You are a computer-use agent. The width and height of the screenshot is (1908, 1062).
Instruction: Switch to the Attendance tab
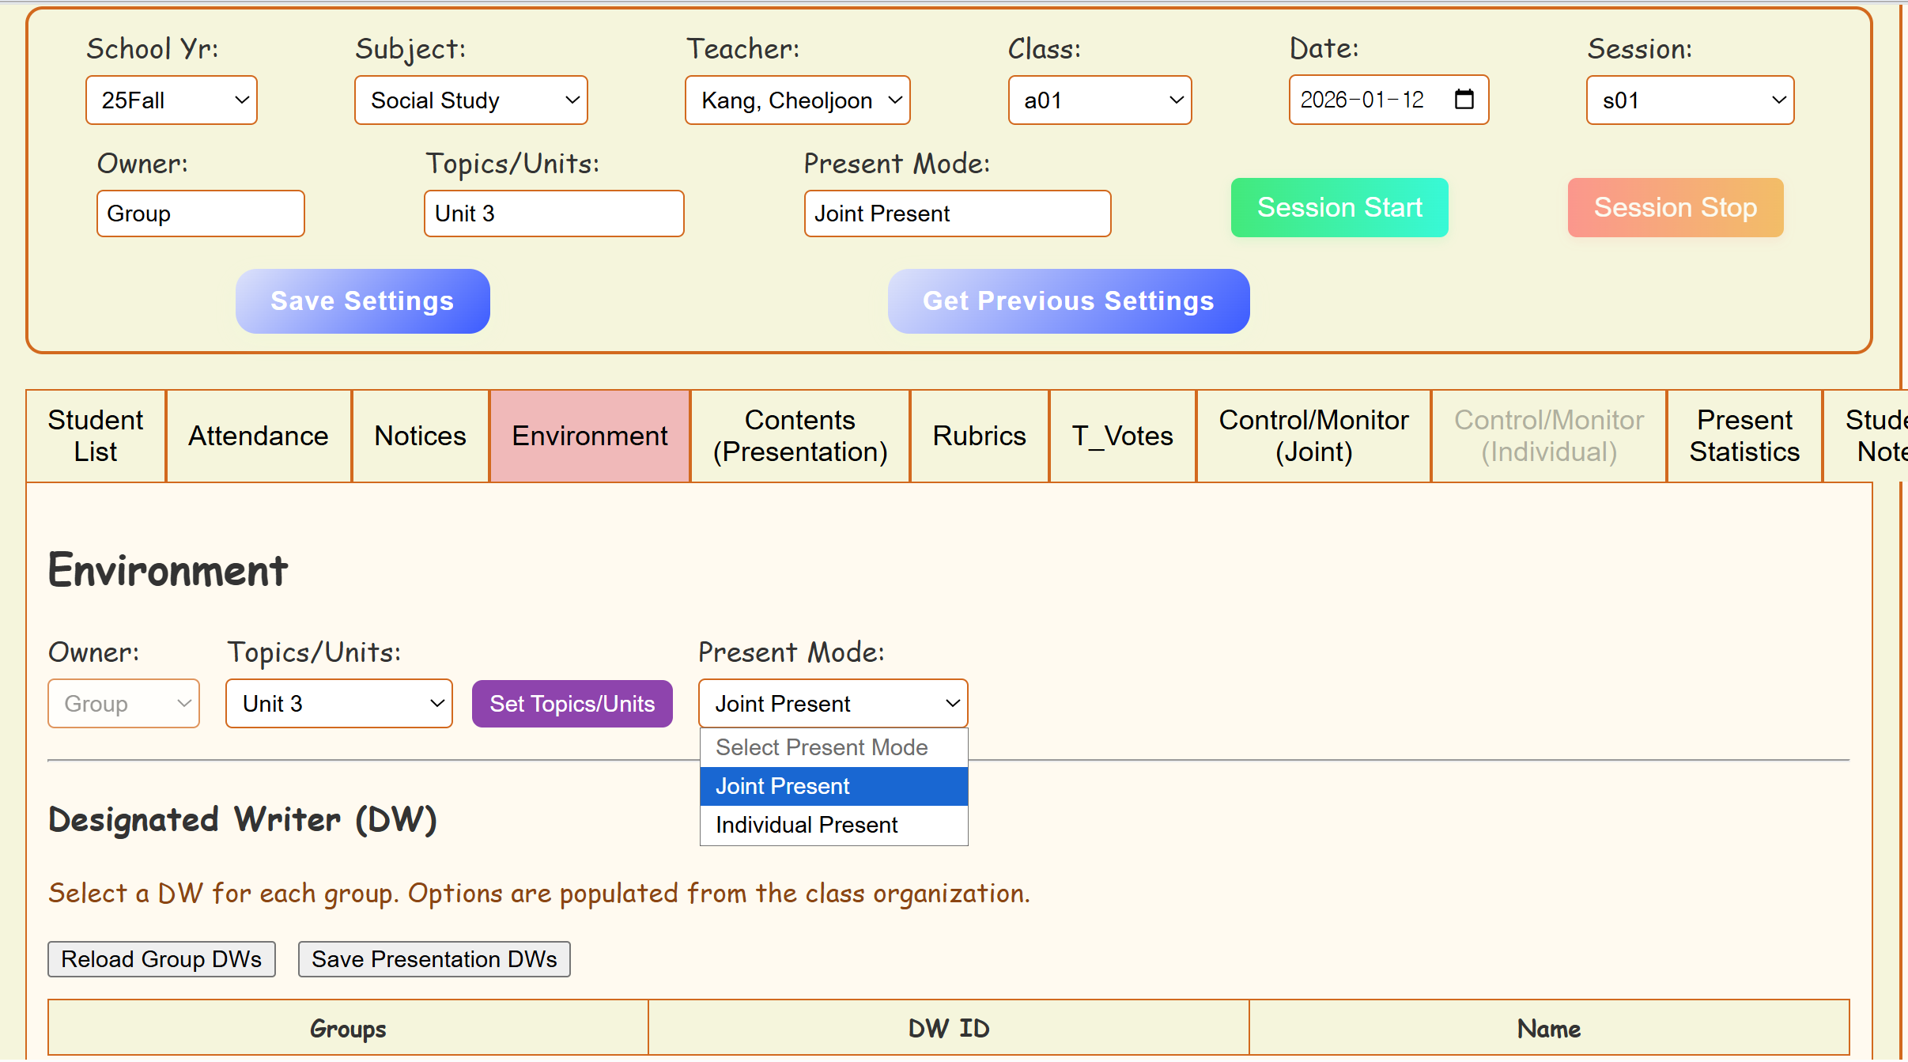coord(258,436)
